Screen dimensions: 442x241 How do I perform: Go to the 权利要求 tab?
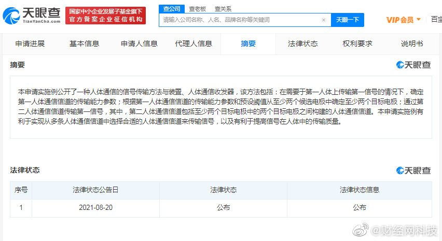tap(357, 44)
